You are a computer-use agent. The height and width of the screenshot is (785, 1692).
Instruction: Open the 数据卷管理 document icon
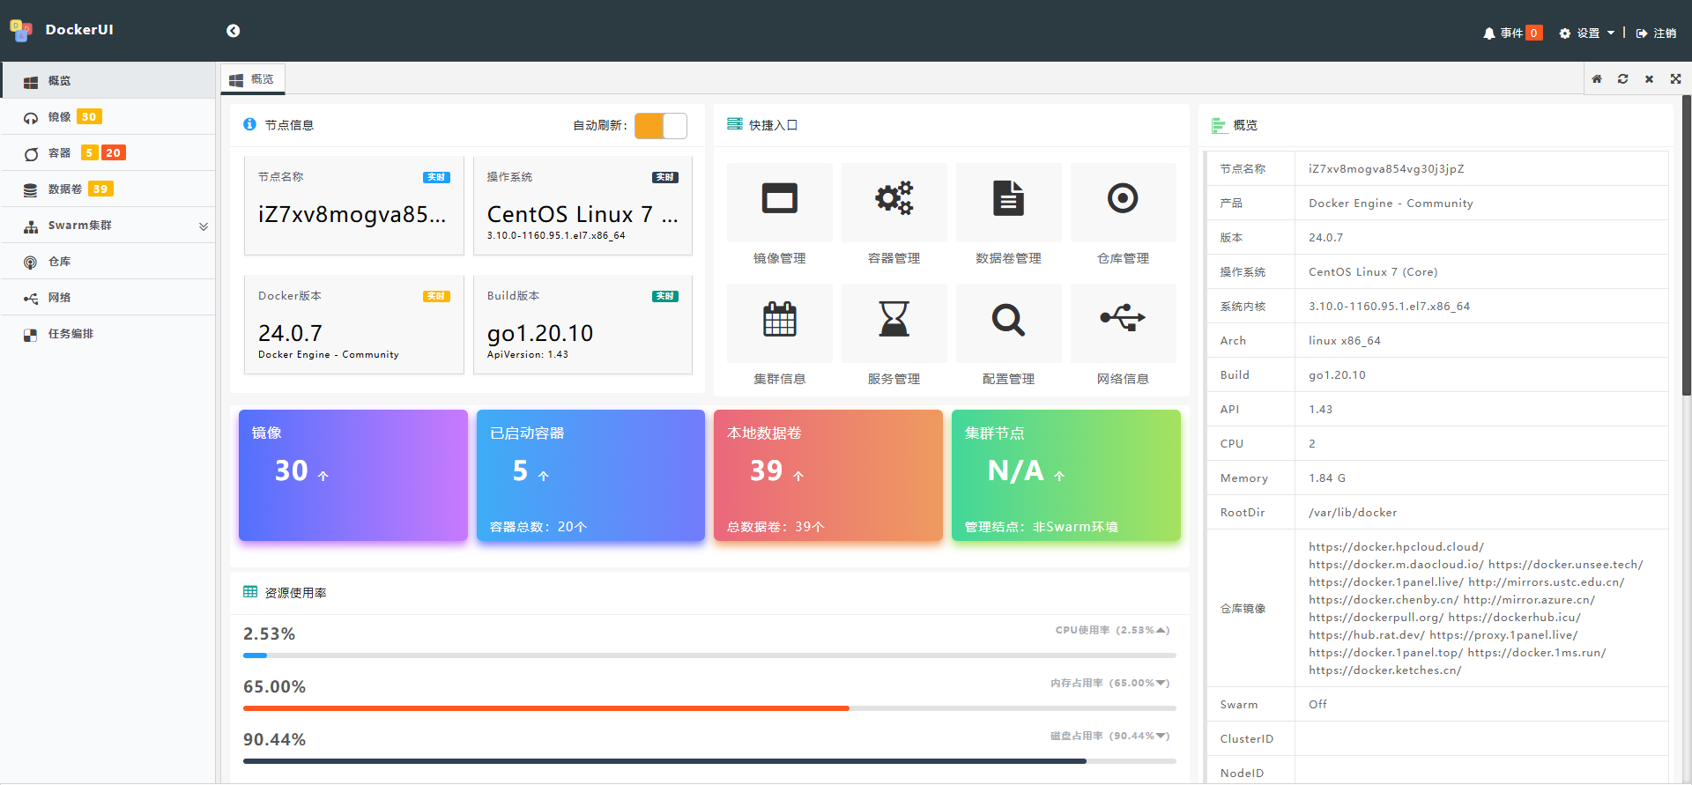pos(1008,200)
